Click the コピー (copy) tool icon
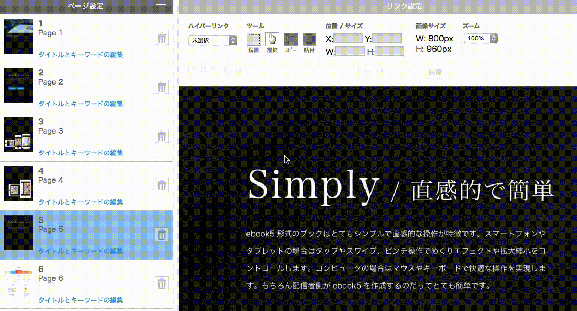 pyautogui.click(x=291, y=39)
